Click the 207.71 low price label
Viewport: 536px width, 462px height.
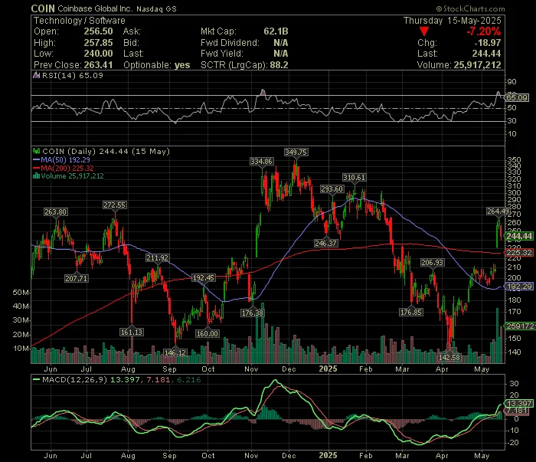(x=77, y=278)
